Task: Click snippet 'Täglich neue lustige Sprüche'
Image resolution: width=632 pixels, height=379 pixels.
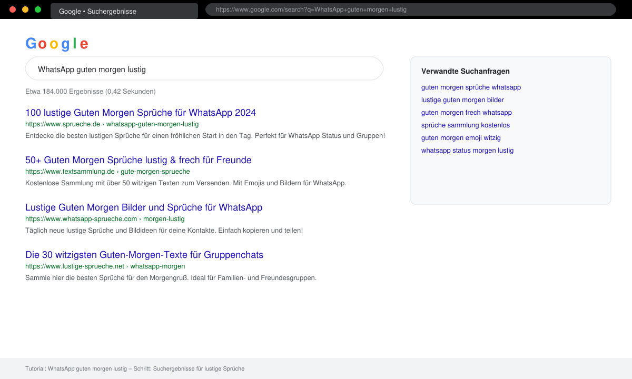Action: coord(164,231)
